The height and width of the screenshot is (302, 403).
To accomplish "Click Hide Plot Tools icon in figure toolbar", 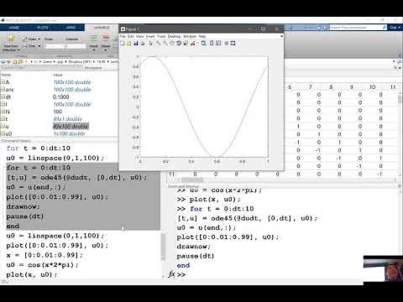I will coord(226,43).
